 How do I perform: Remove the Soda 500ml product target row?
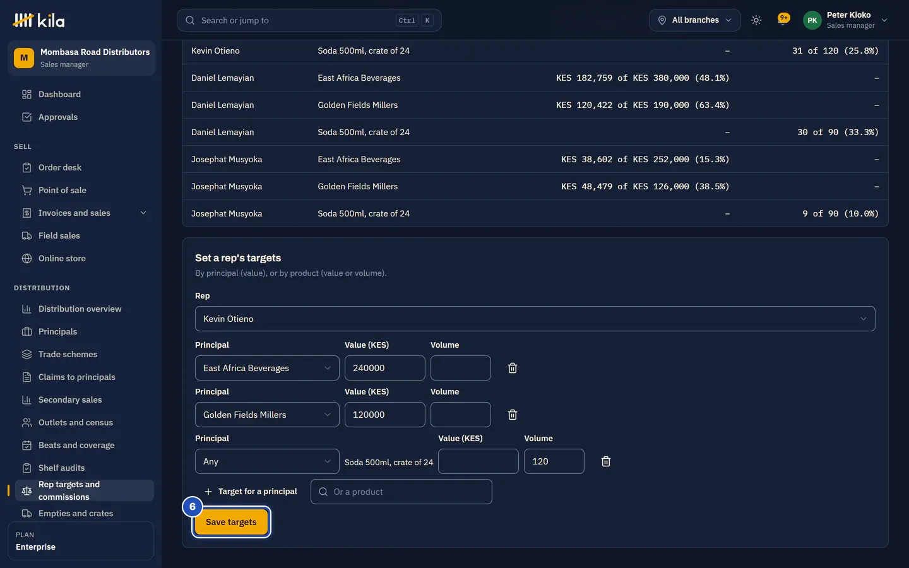pyautogui.click(x=606, y=461)
